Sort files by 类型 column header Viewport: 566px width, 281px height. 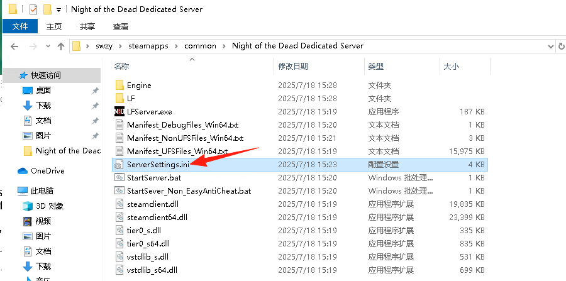376,67
